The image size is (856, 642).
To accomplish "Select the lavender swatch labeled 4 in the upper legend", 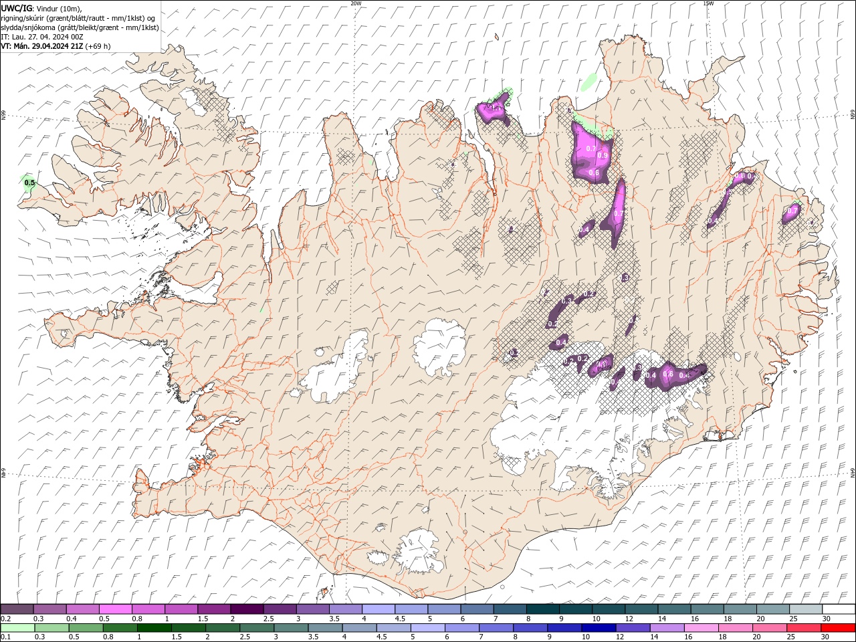I will pyautogui.click(x=379, y=609).
